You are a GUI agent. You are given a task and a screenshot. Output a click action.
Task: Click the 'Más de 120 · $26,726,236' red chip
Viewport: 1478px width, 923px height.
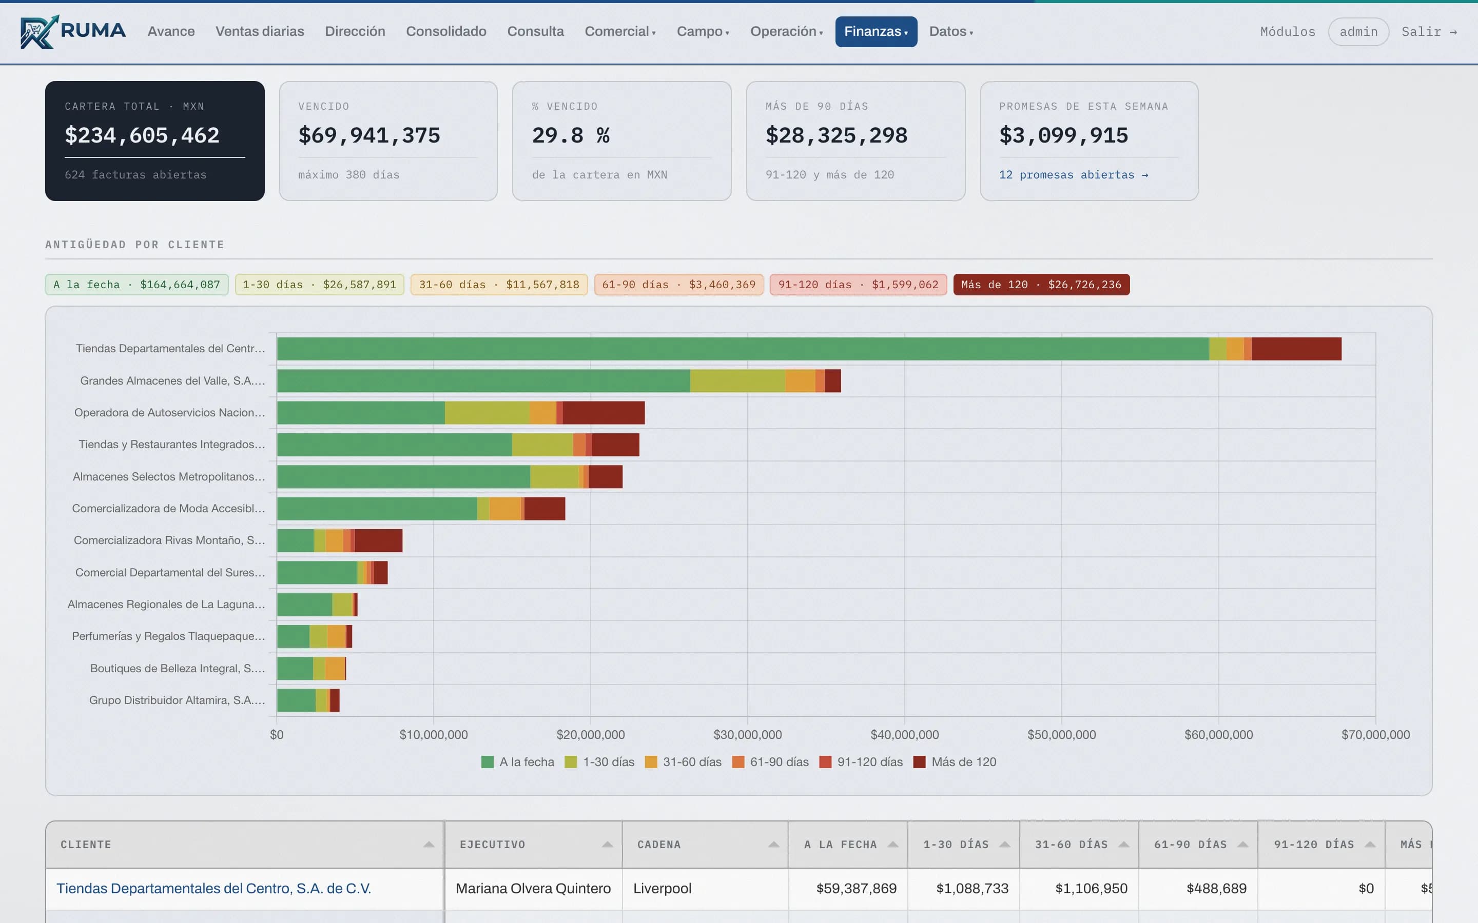tap(1041, 285)
